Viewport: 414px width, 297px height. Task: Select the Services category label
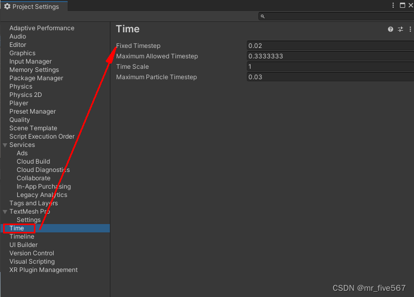(22, 145)
